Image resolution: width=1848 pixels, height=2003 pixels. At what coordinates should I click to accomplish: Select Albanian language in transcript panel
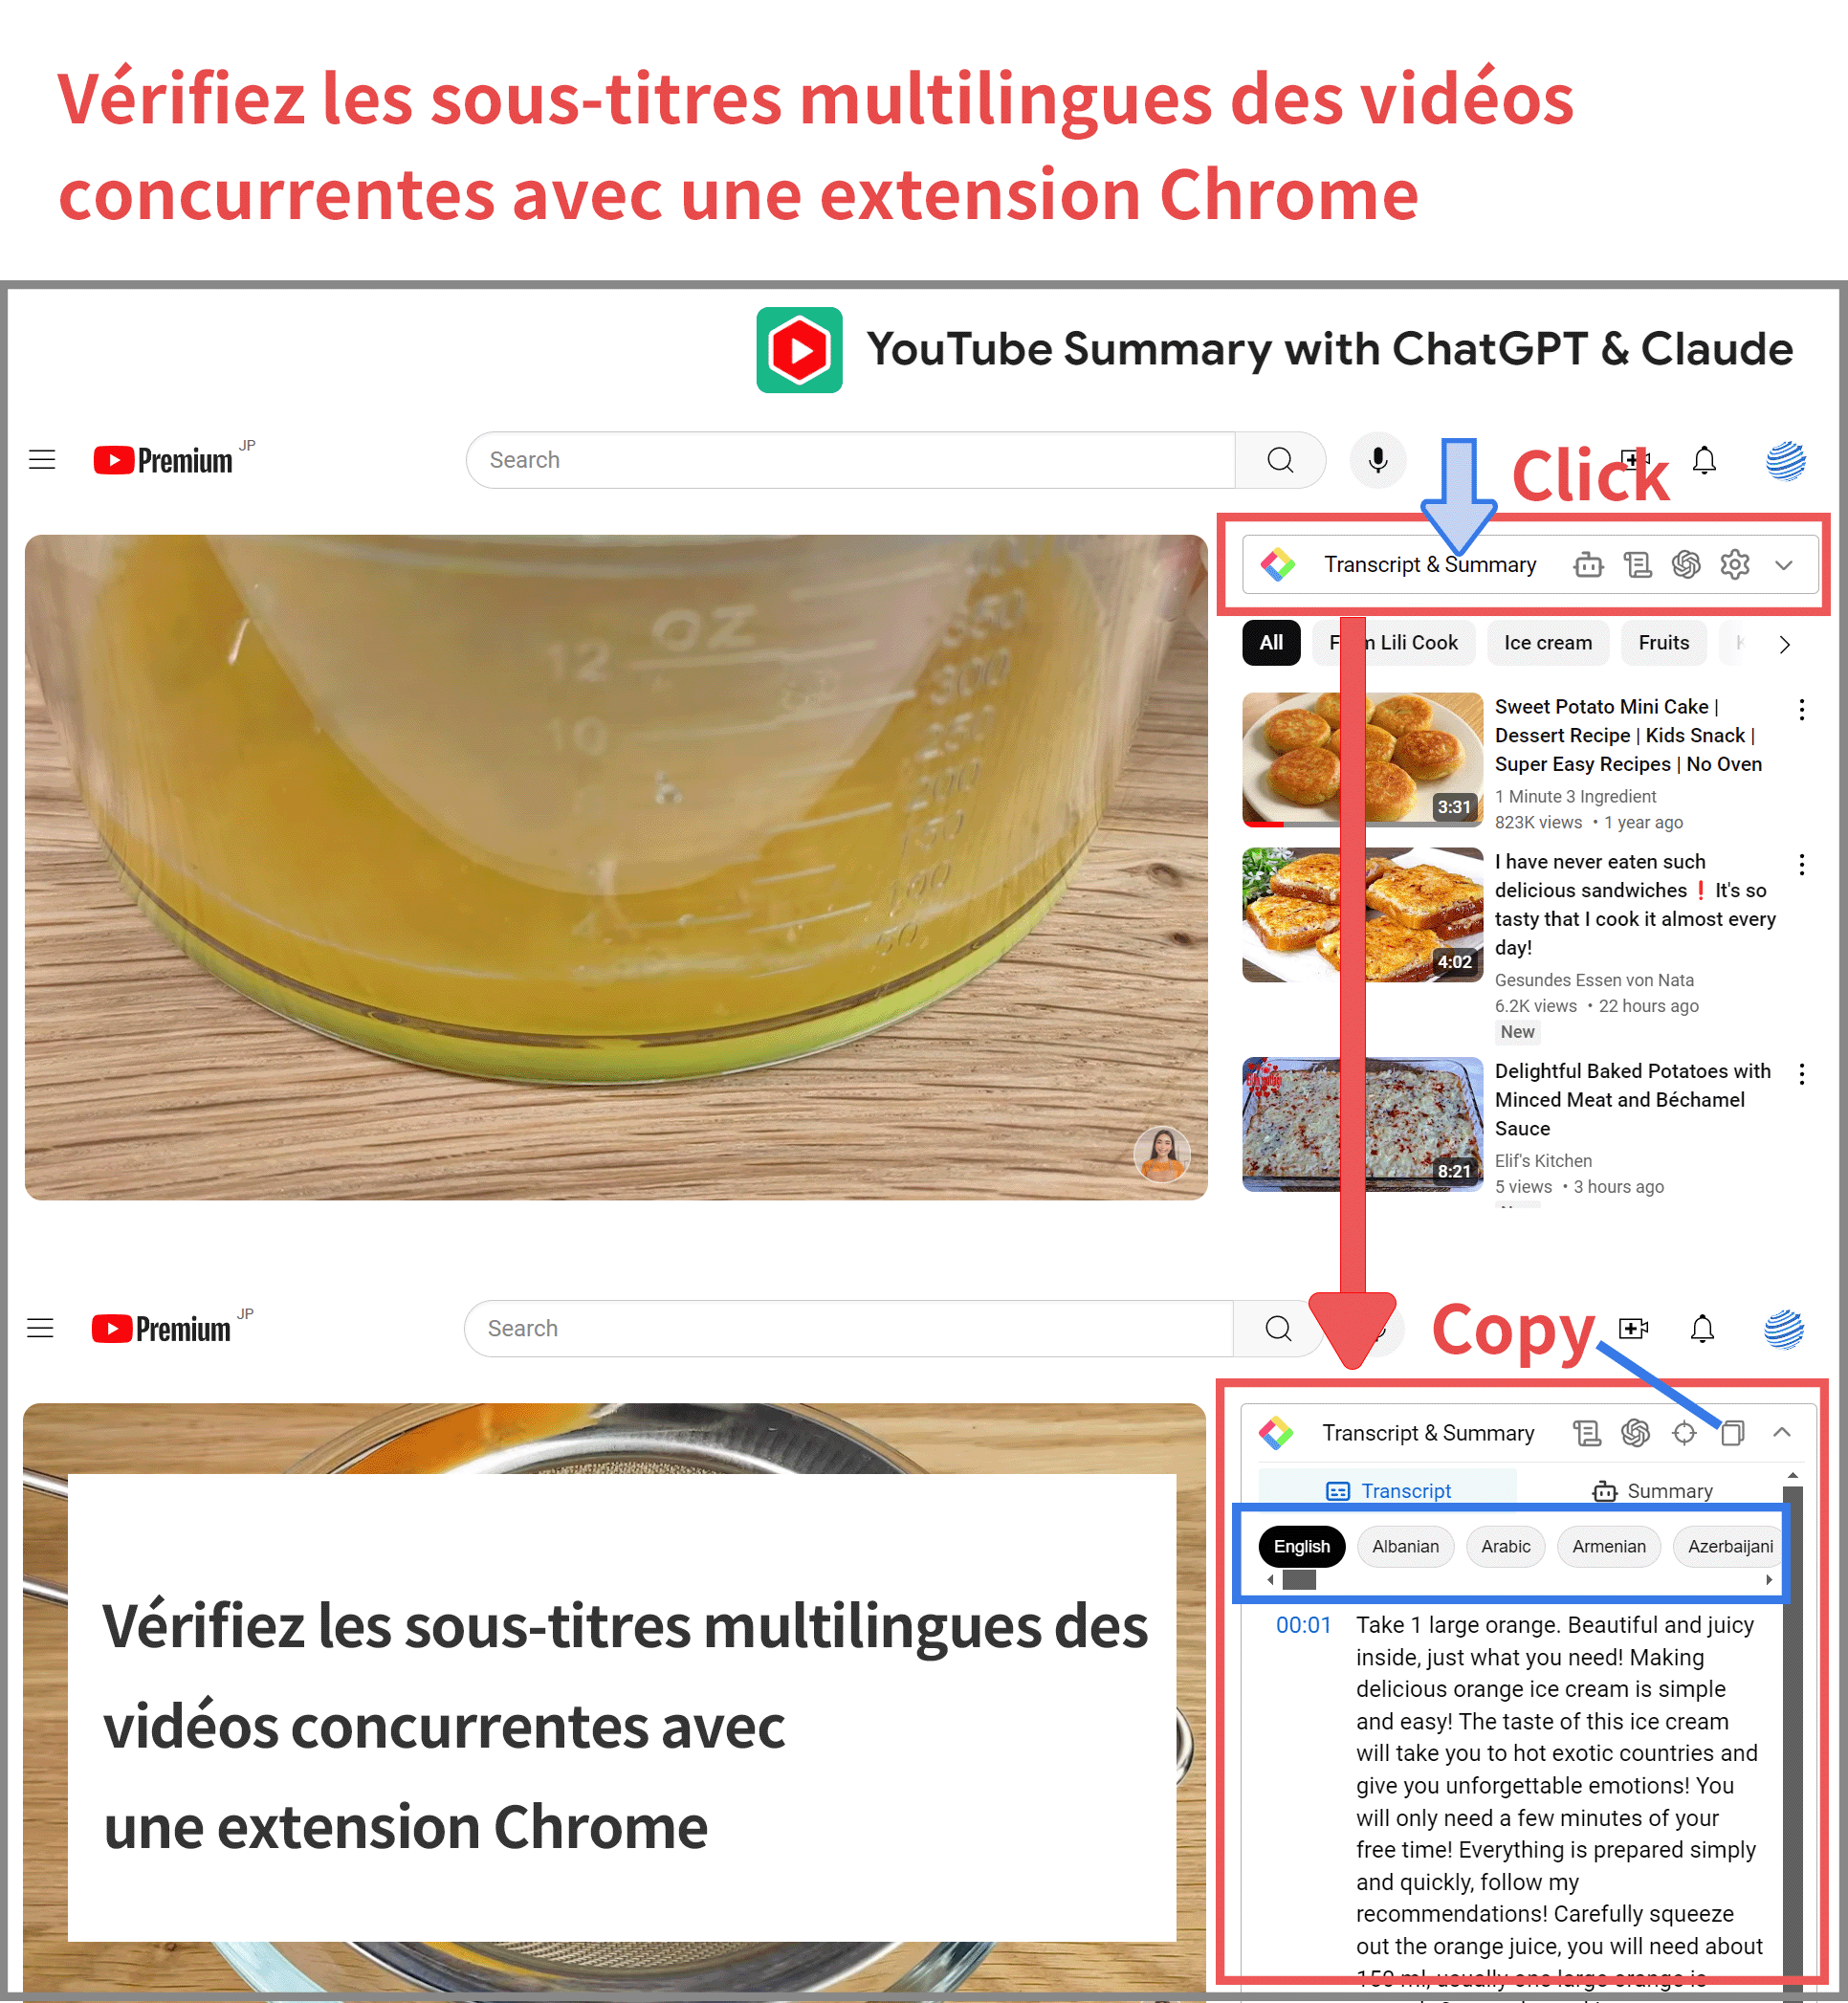[1406, 1546]
